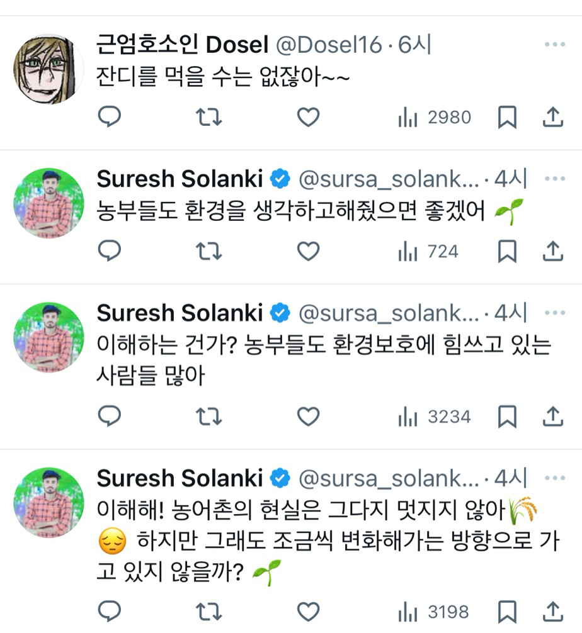
Task: Reply to Dosel's grass tweet
Action: click(x=110, y=117)
